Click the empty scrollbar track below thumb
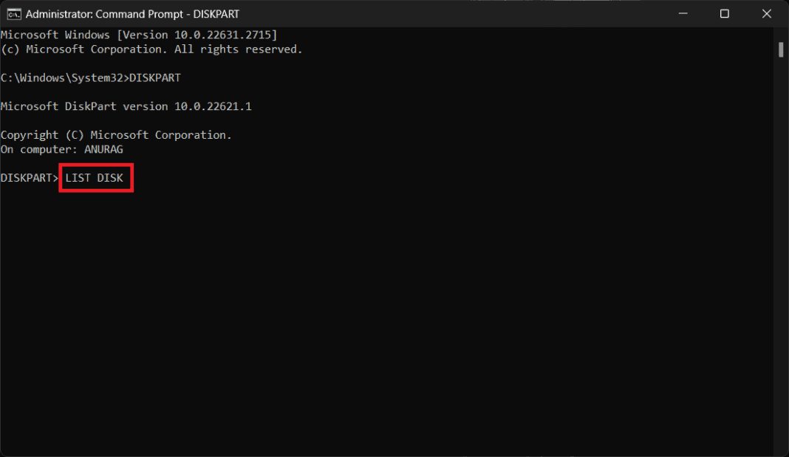Screen dimensions: 789x457 (x=780, y=258)
